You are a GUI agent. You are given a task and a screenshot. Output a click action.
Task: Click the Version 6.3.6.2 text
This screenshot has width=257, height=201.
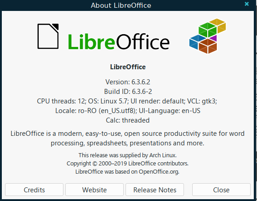click(128, 82)
